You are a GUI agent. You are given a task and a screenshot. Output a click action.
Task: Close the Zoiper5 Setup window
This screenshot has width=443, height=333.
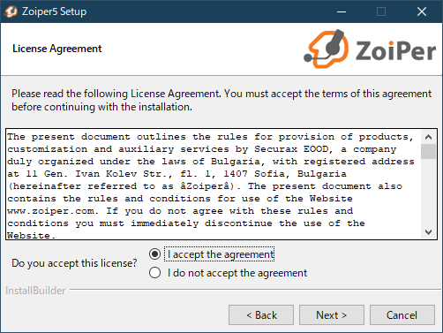[x=422, y=11]
